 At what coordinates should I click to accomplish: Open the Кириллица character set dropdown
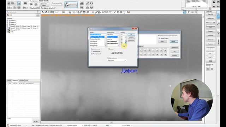(117, 60)
